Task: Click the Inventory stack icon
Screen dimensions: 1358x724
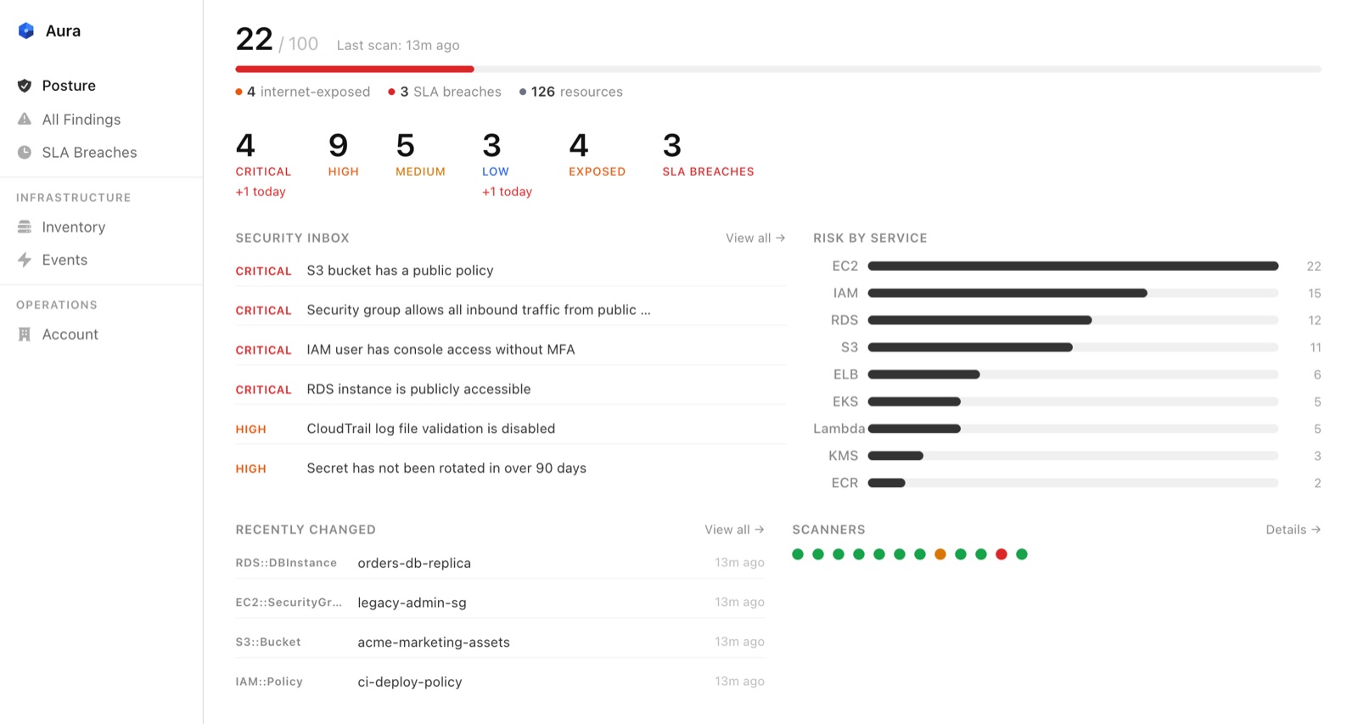Action: coord(25,227)
